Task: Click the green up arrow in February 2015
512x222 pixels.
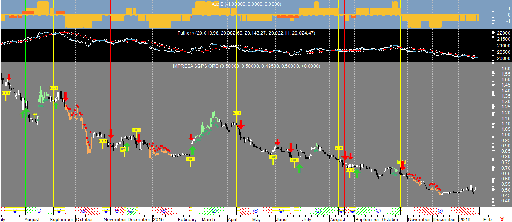Action: (192, 150)
